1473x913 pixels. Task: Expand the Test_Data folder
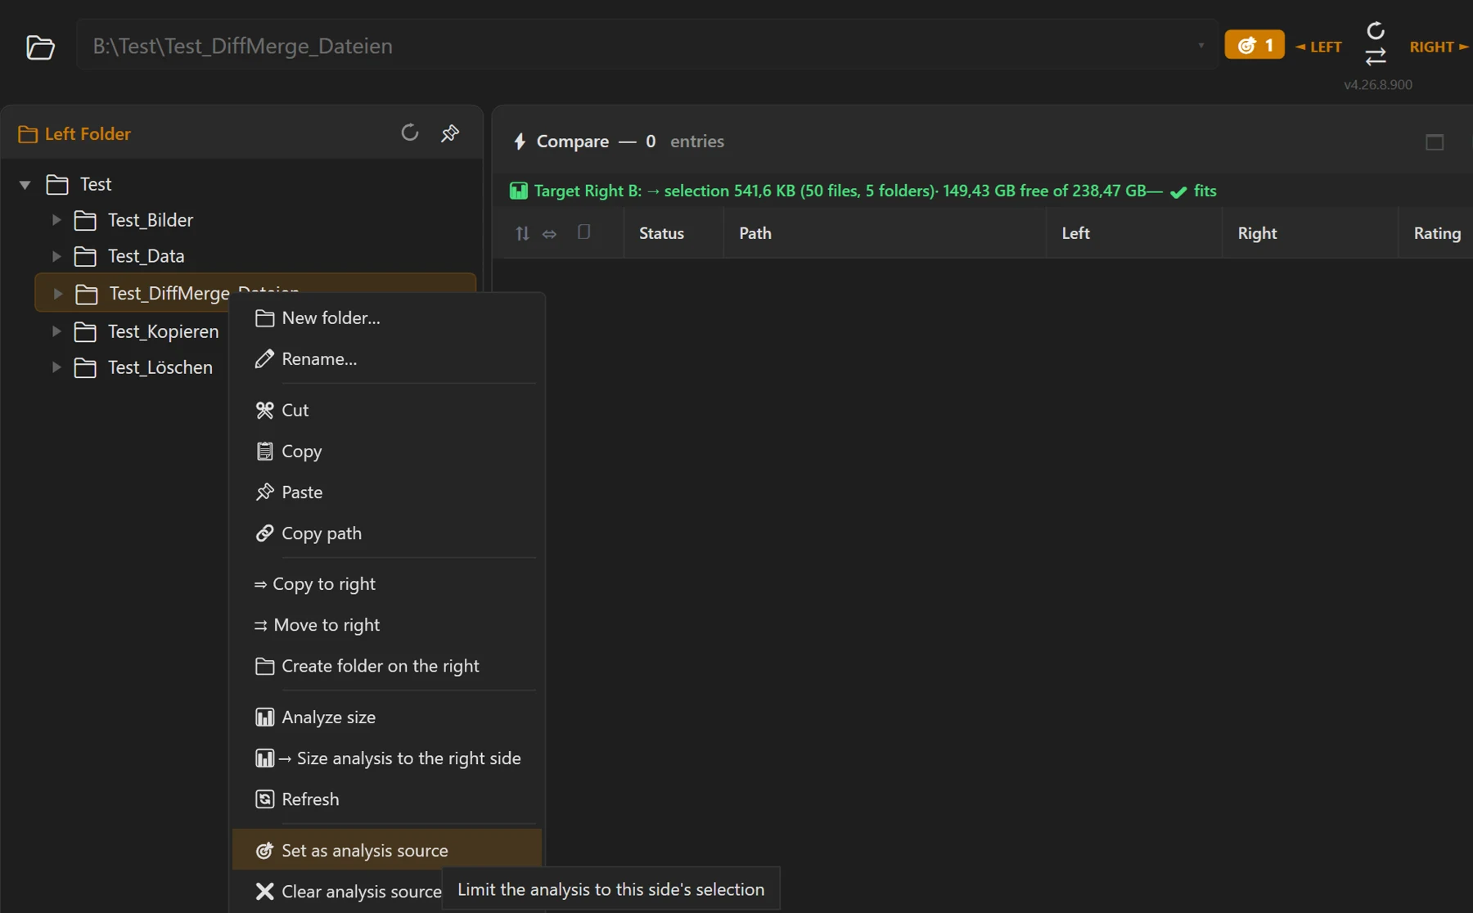tap(56, 256)
